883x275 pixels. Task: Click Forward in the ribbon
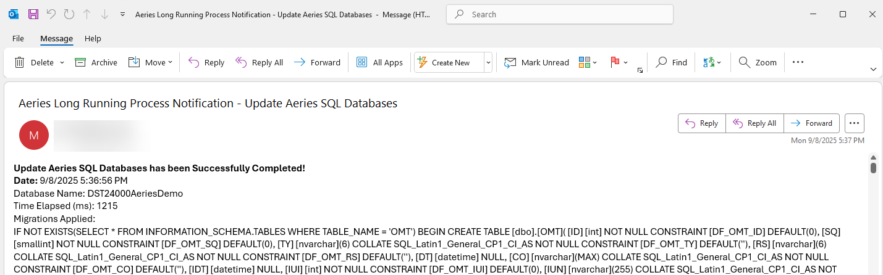(x=317, y=62)
